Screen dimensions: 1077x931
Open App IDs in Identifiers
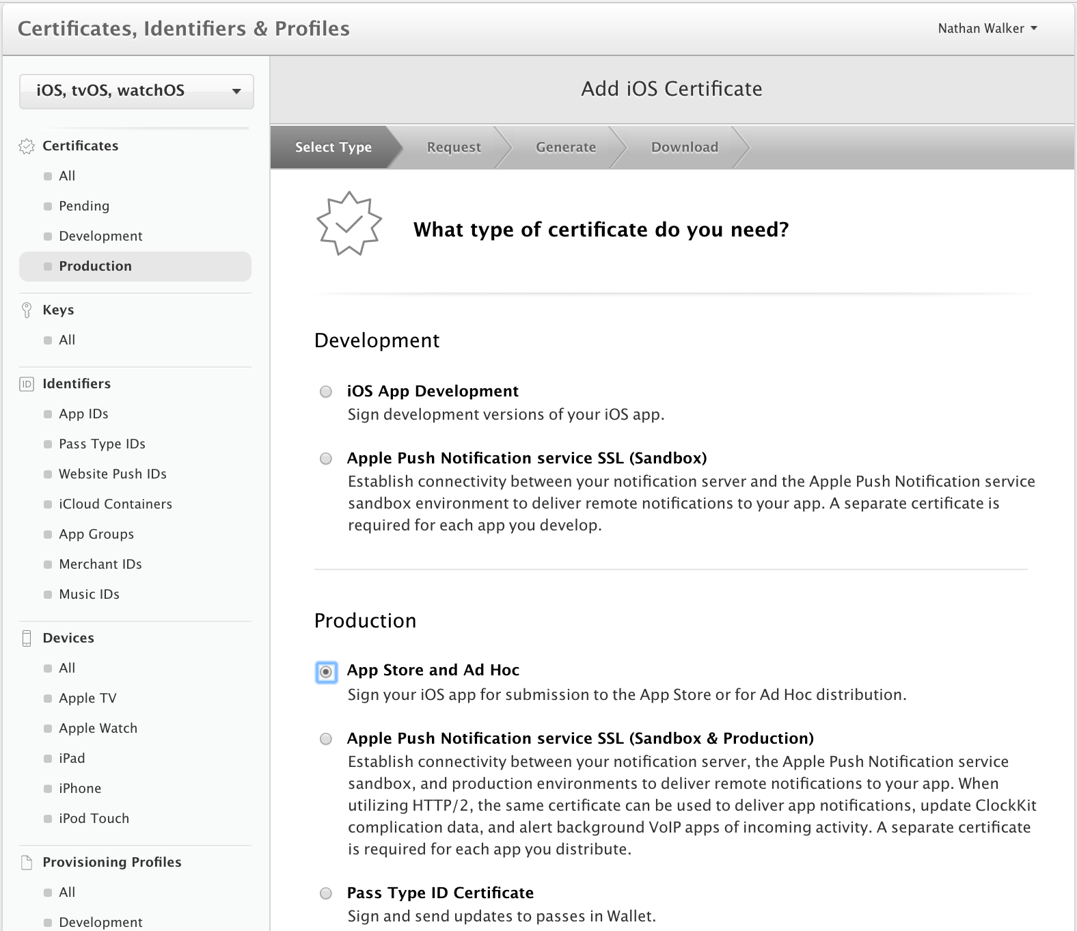click(83, 414)
